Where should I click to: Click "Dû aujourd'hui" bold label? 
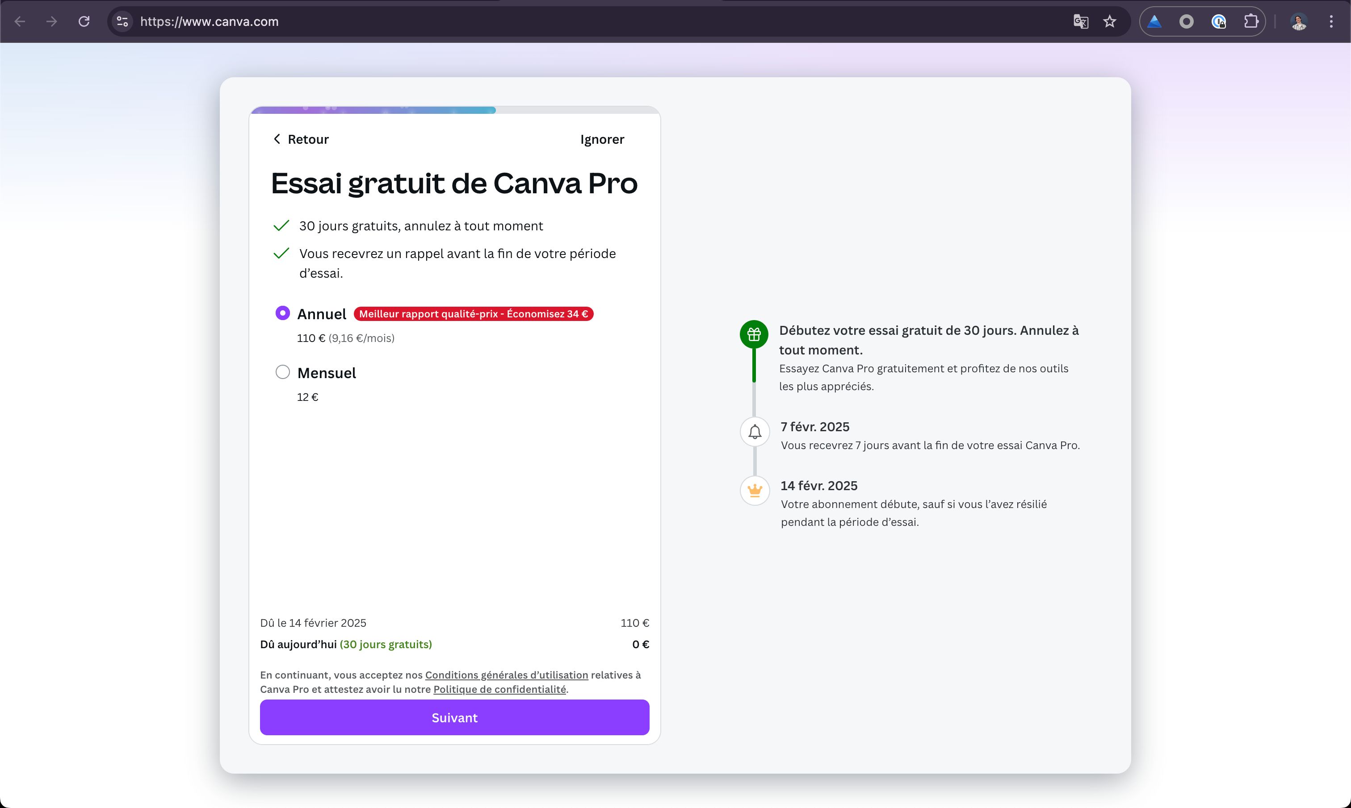tap(298, 645)
